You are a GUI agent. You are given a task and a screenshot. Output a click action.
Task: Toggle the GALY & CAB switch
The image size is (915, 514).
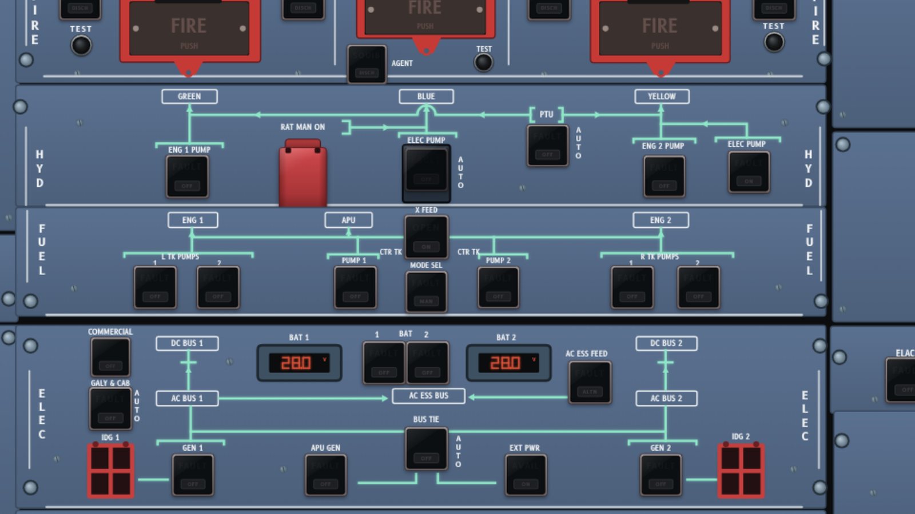110,408
